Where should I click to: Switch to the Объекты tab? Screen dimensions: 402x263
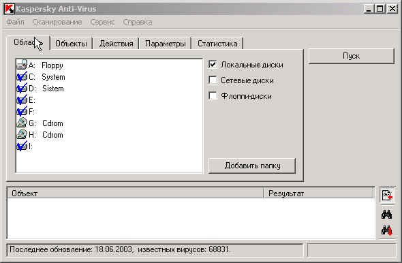point(71,44)
